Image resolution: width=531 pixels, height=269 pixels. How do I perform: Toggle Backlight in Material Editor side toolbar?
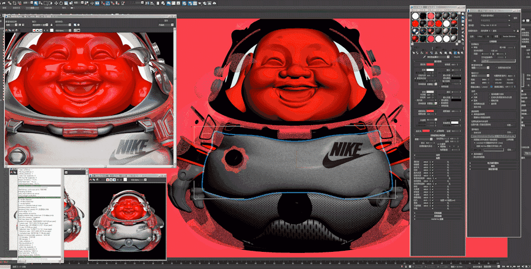pos(463,18)
